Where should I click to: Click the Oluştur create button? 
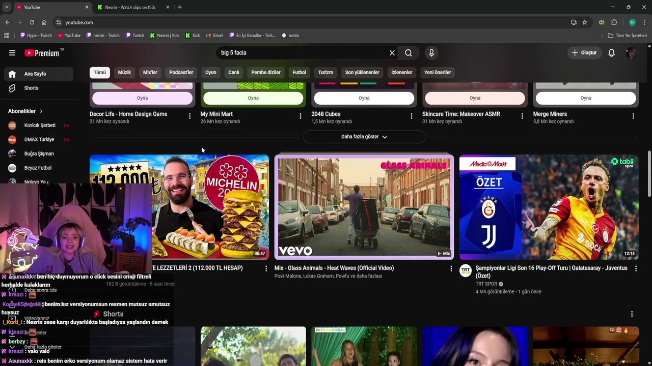pyautogui.click(x=584, y=53)
